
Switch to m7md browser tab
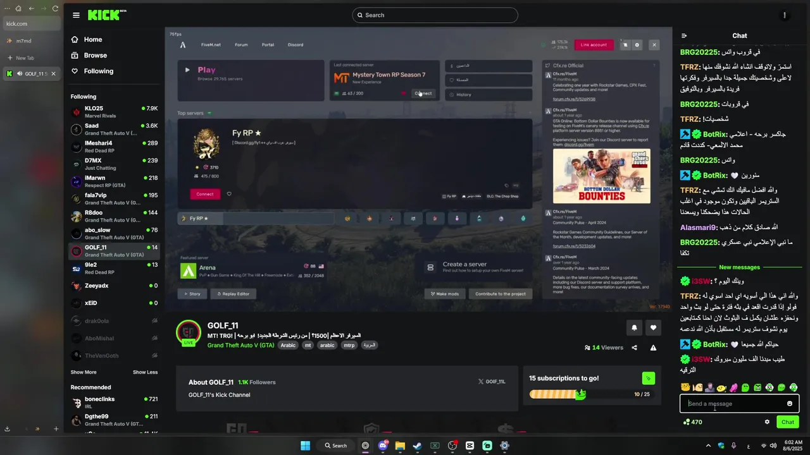(30, 40)
